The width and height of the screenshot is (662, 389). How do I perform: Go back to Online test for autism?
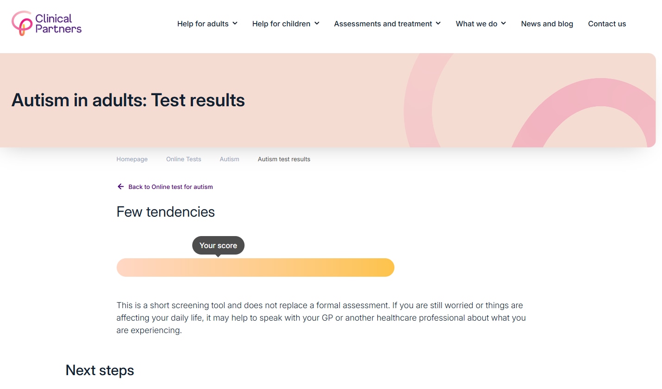tap(170, 187)
